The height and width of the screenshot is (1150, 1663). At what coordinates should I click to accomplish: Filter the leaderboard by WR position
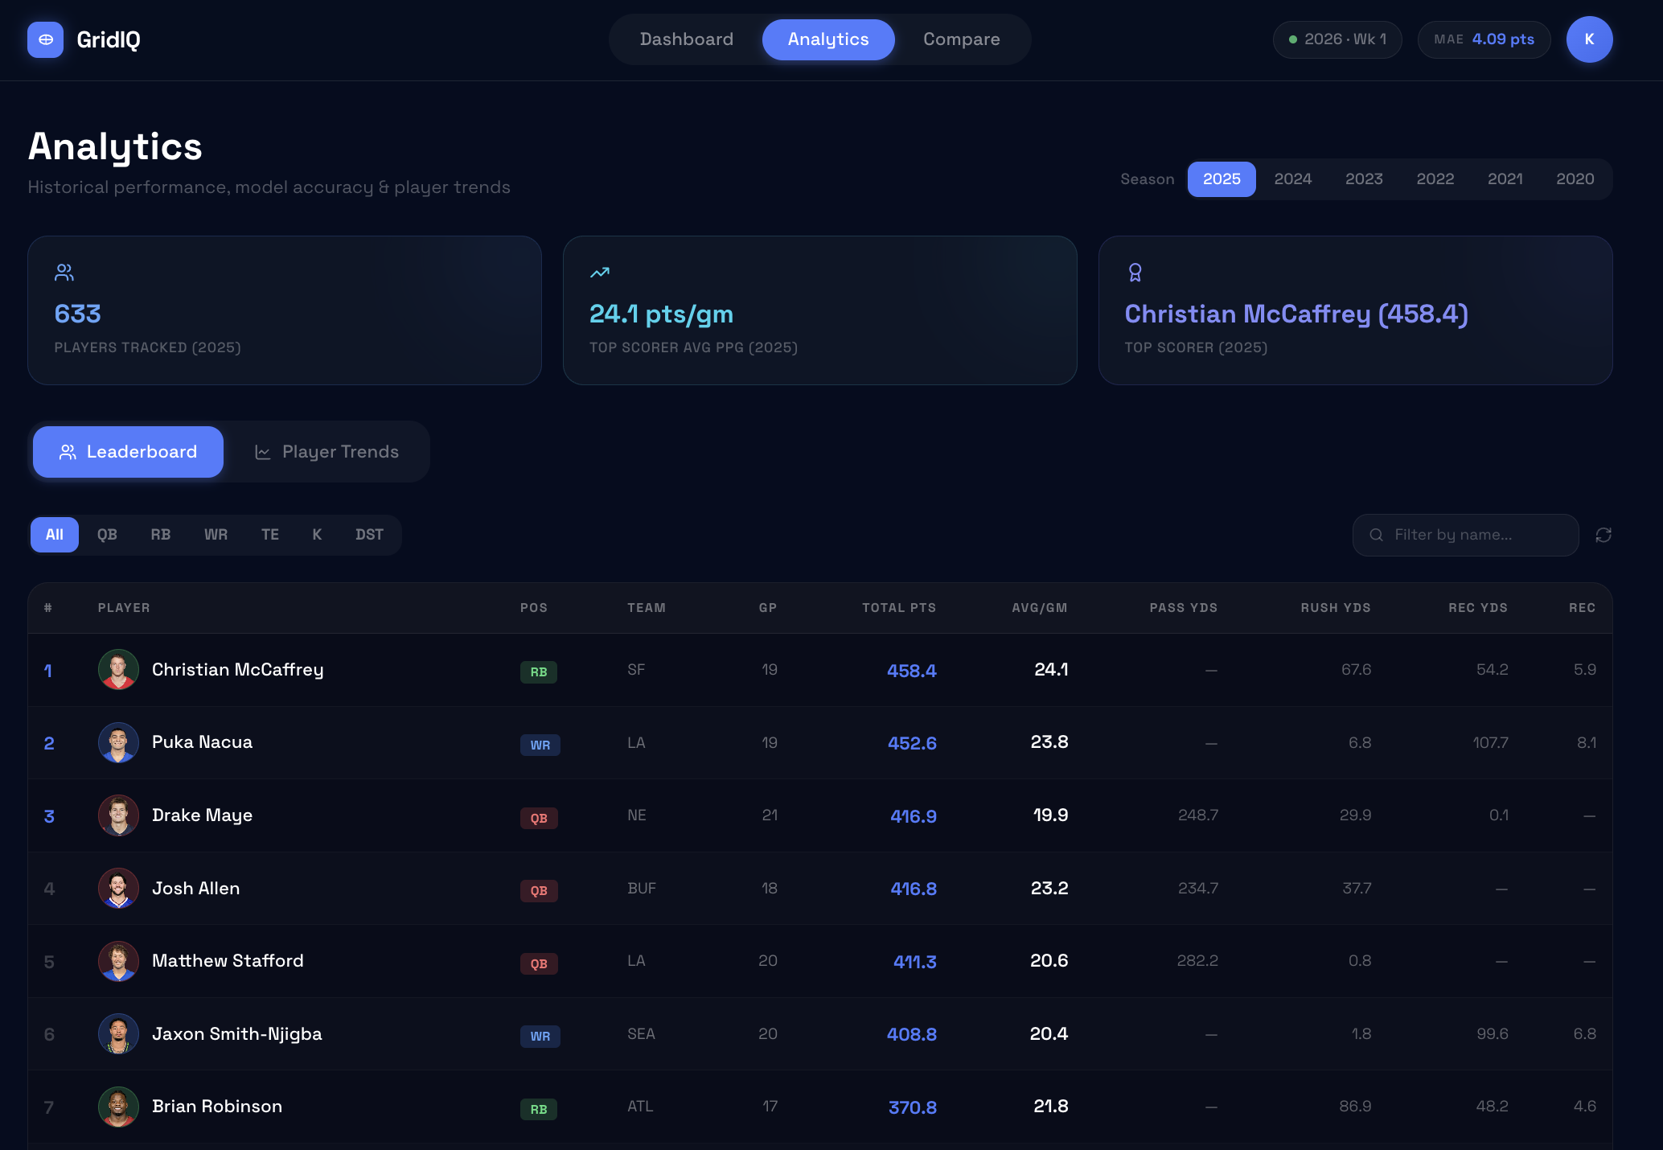(216, 535)
